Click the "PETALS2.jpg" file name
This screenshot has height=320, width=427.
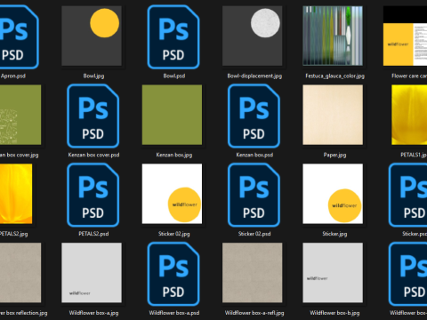point(13,234)
